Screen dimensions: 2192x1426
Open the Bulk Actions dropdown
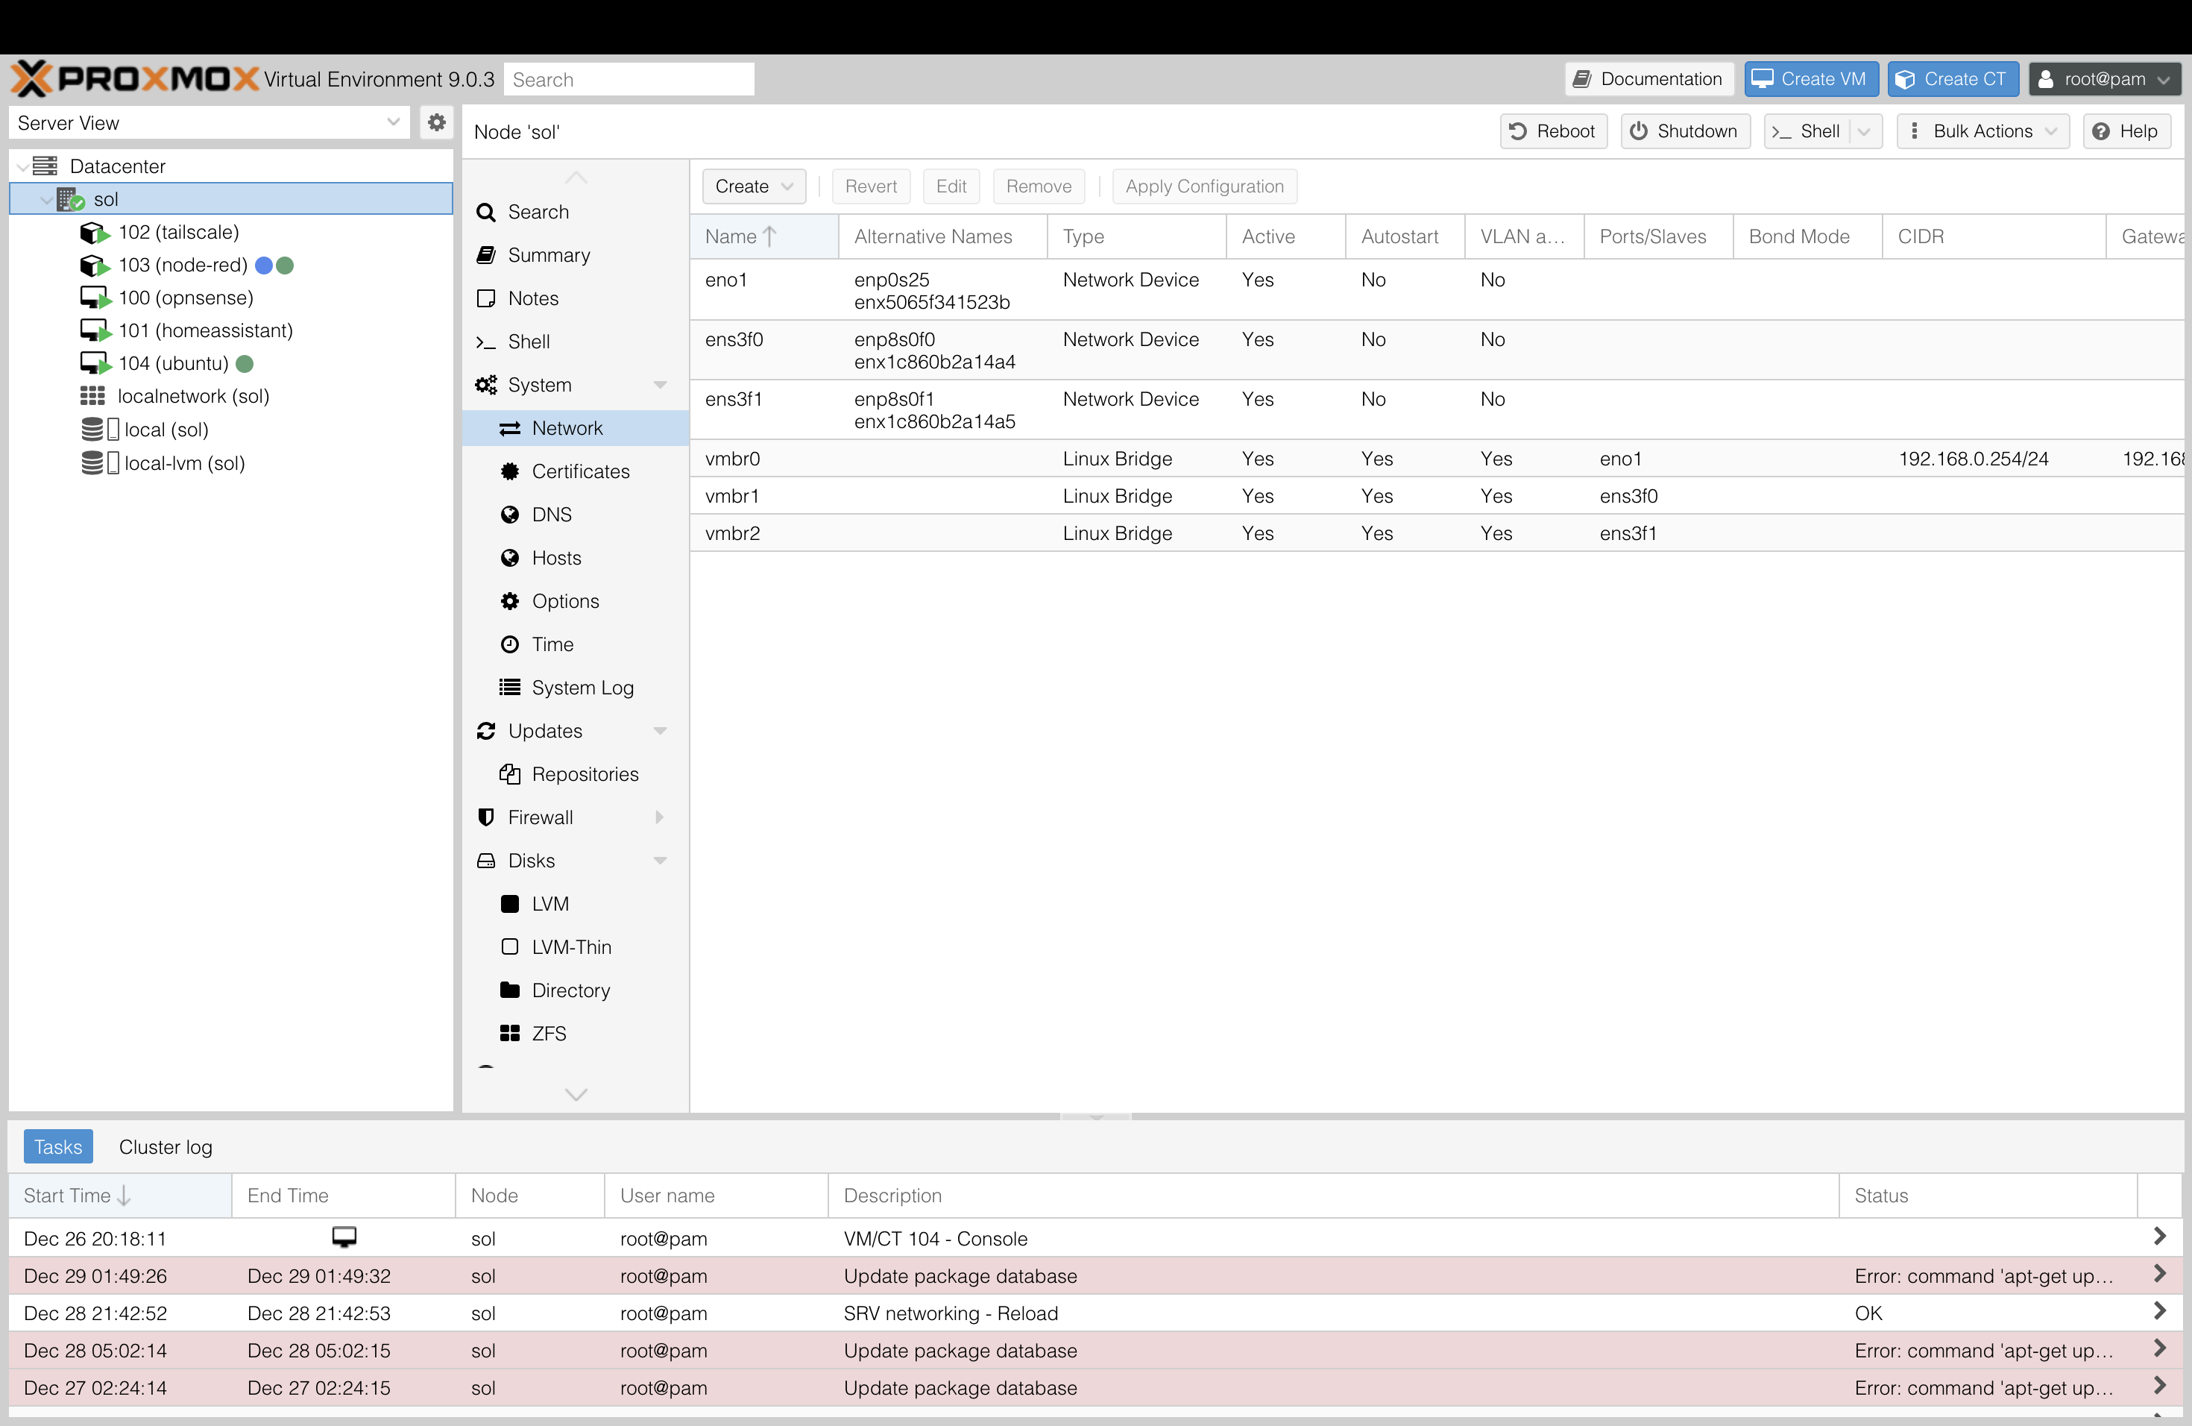pos(1982,131)
